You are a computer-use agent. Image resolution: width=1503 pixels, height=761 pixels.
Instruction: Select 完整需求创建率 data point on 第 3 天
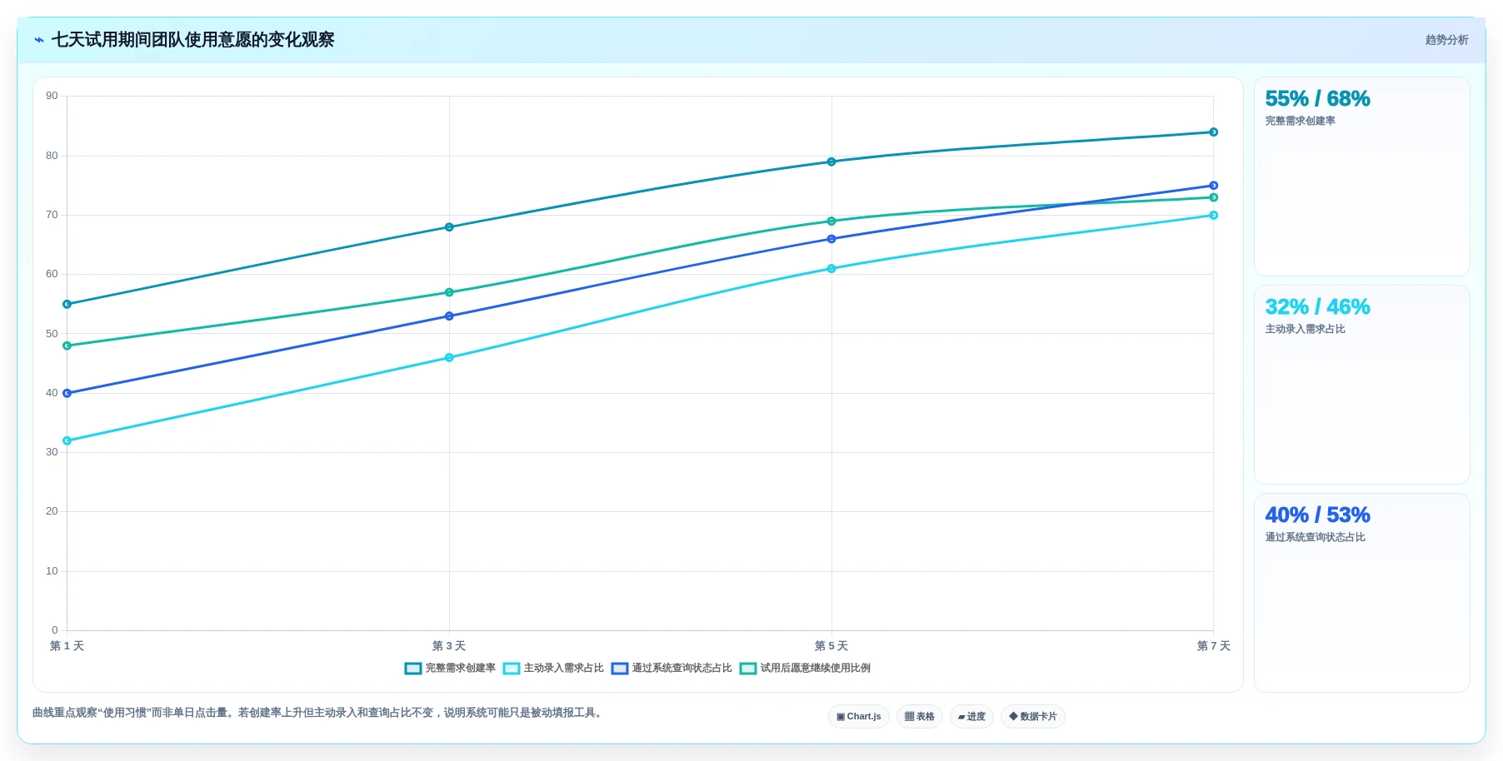(449, 227)
